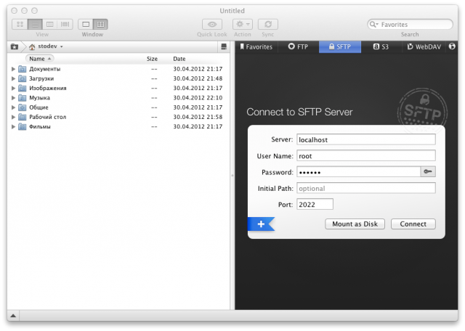This screenshot has height=331, width=465.
Task: Open search magnifier options dropdown
Action: pyautogui.click(x=373, y=24)
